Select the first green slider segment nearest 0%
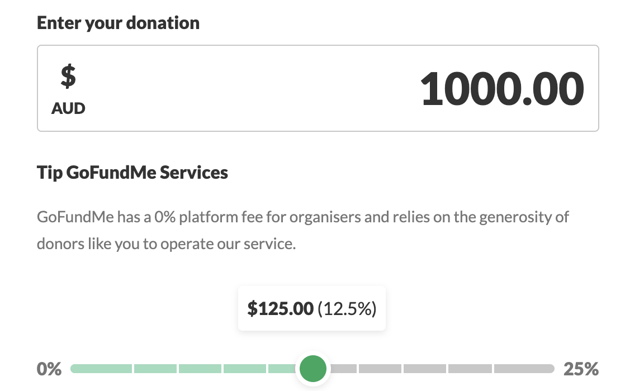 pyautogui.click(x=101, y=369)
